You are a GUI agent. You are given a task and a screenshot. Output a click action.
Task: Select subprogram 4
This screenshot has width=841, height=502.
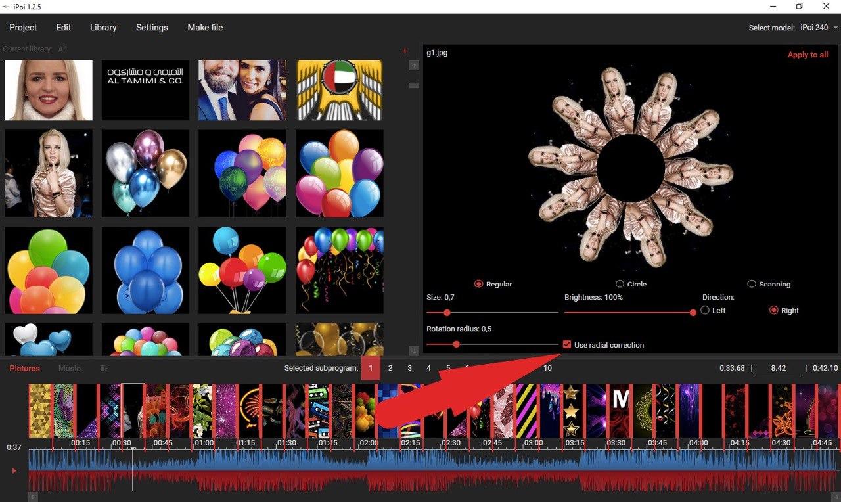[x=428, y=369]
